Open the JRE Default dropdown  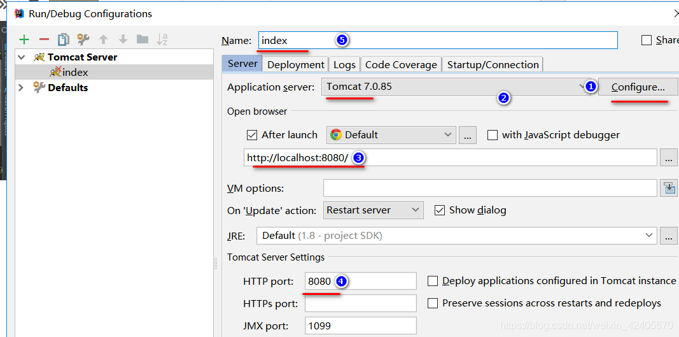click(x=456, y=236)
